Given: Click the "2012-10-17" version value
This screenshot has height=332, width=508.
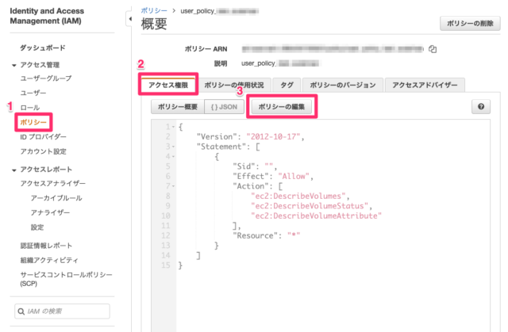Looking at the screenshot, I should click(x=273, y=137).
